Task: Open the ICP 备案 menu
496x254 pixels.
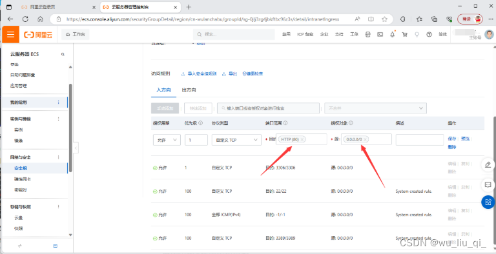Action: [x=305, y=35]
